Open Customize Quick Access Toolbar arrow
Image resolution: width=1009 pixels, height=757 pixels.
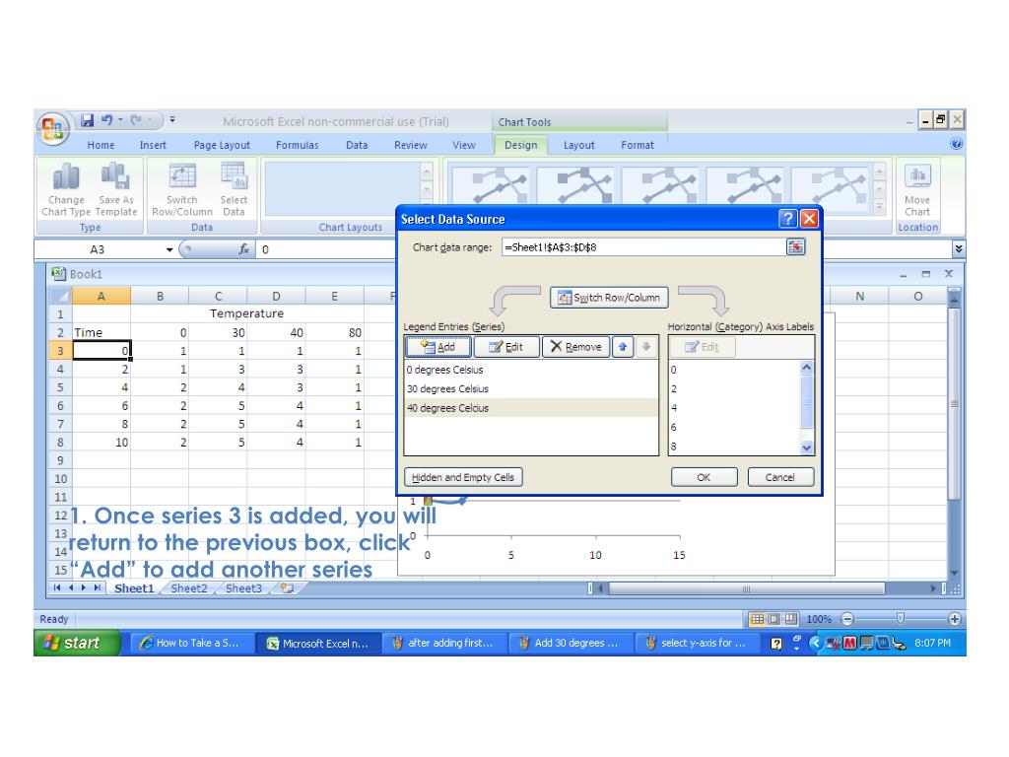172,120
